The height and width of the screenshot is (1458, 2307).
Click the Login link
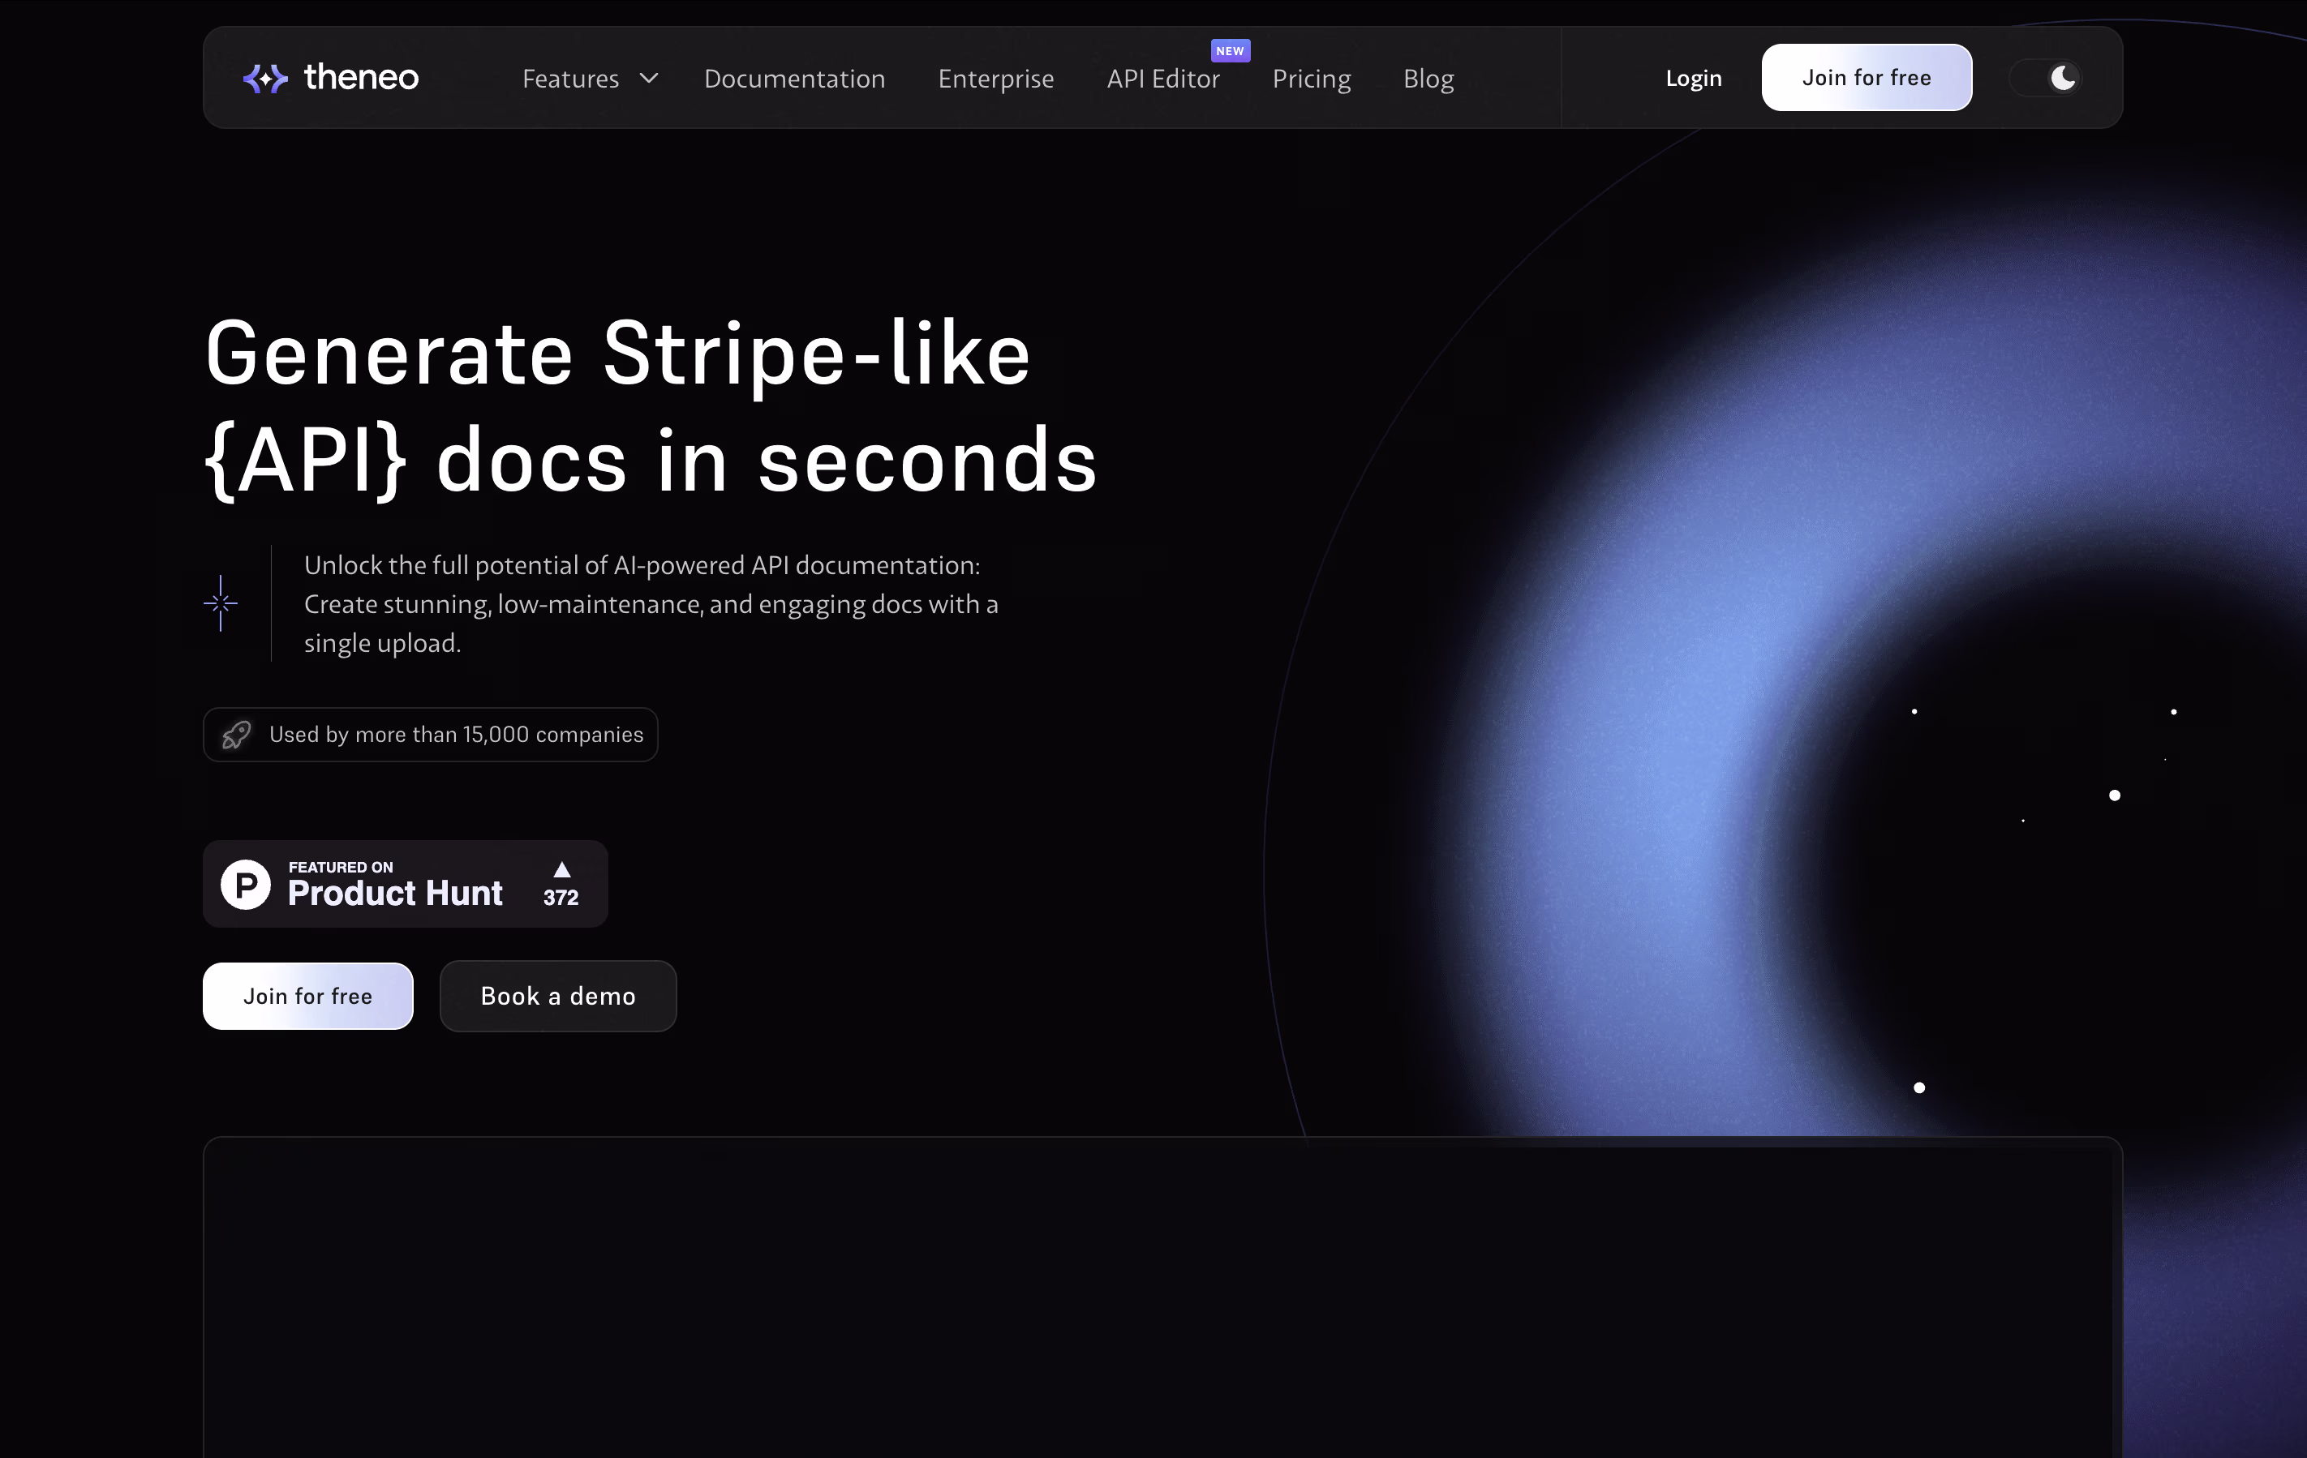1693,79
